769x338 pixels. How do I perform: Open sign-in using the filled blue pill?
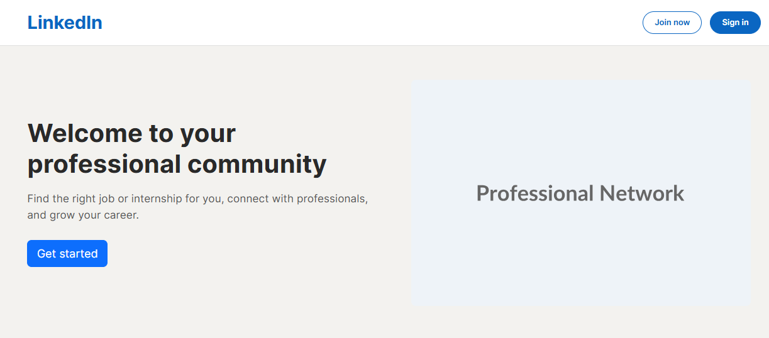(735, 23)
